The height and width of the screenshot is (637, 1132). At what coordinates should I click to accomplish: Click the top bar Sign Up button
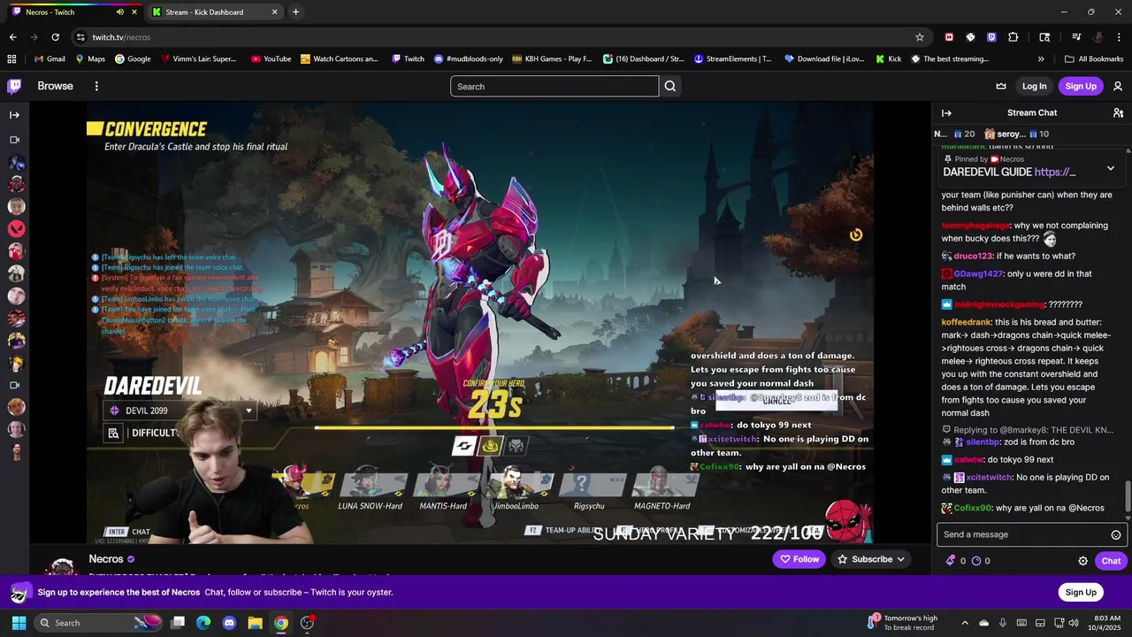click(x=1081, y=86)
